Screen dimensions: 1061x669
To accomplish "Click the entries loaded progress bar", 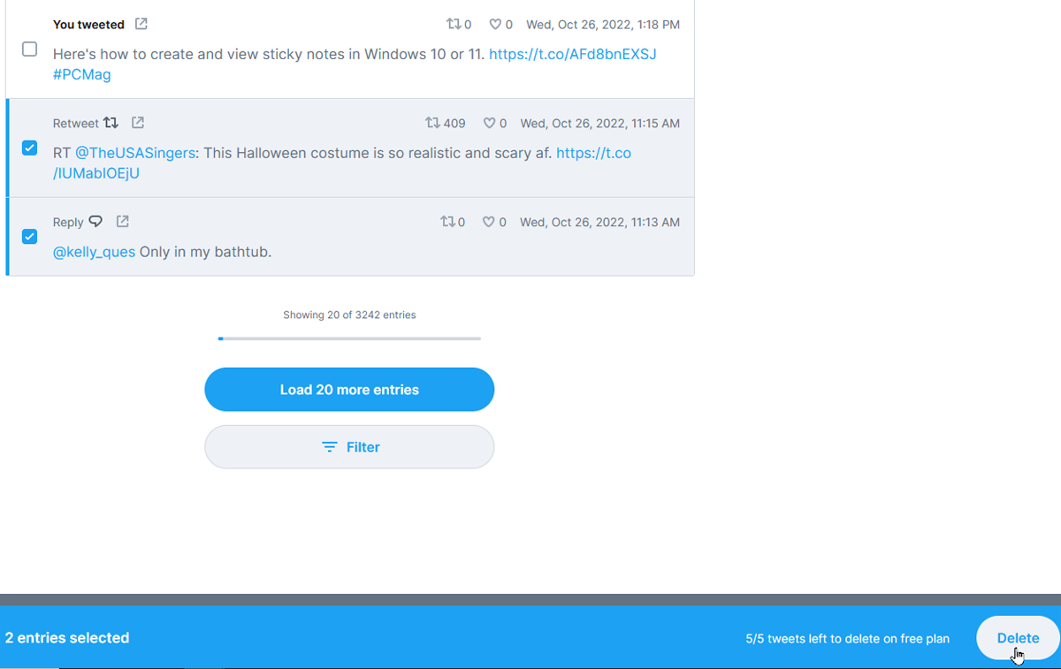I will [x=349, y=338].
